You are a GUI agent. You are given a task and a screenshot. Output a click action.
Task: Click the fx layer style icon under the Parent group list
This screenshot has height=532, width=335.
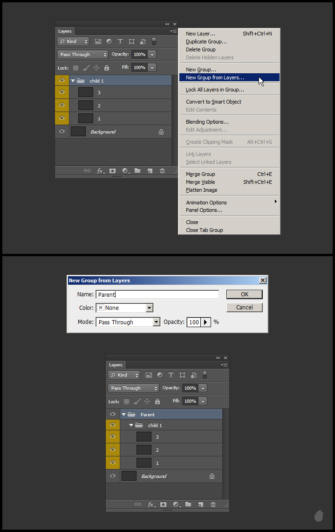(x=151, y=504)
